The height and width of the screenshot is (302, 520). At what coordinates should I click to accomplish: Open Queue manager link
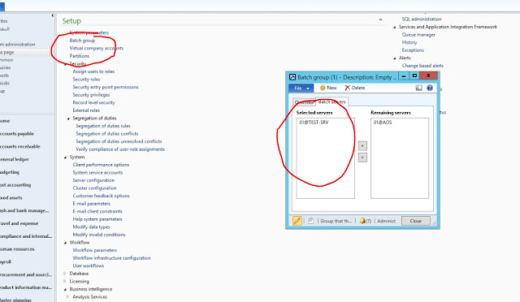point(418,34)
